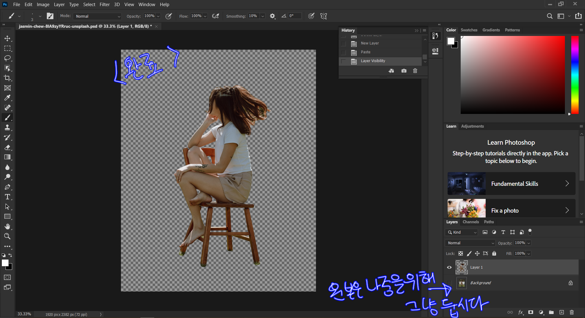Open brush blending Mode dropdown
The width and height of the screenshot is (585, 318).
pos(97,16)
